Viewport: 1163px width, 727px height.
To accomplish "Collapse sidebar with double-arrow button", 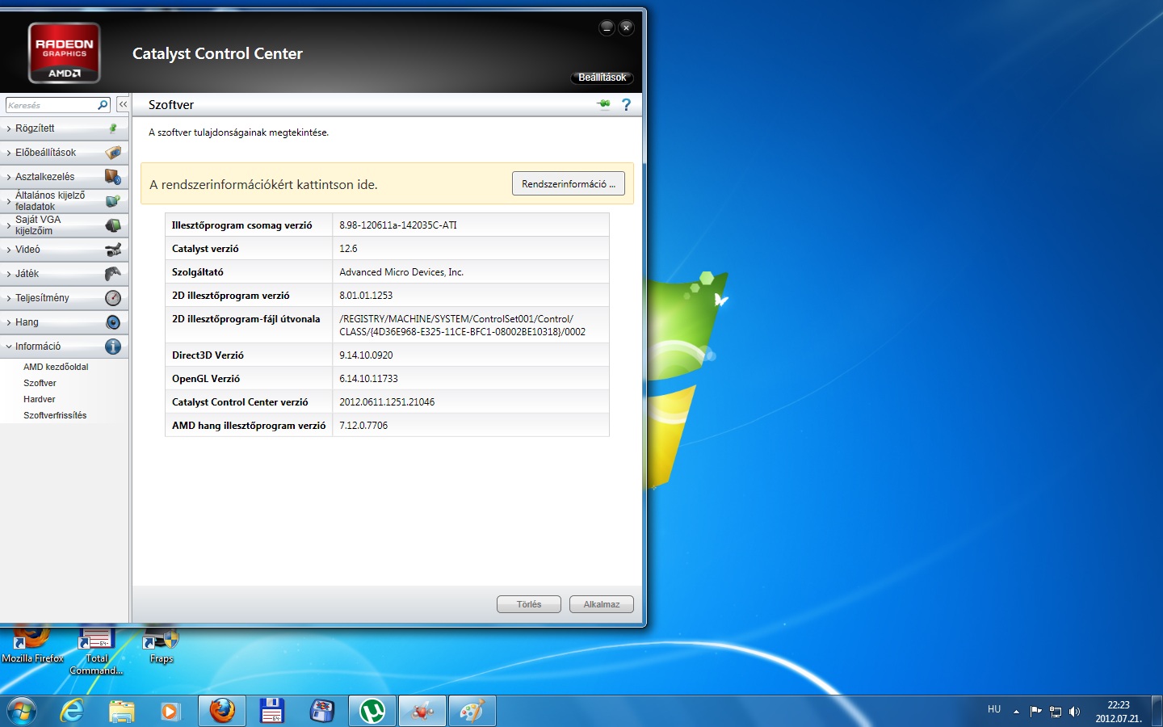I will pos(123,105).
